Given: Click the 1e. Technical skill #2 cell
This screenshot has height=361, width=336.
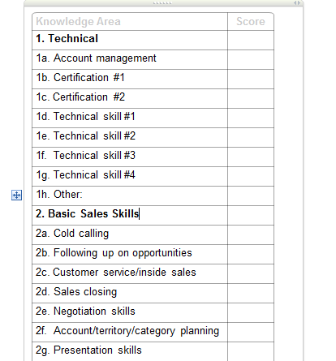Looking at the screenshot, I should pyautogui.click(x=130, y=137).
